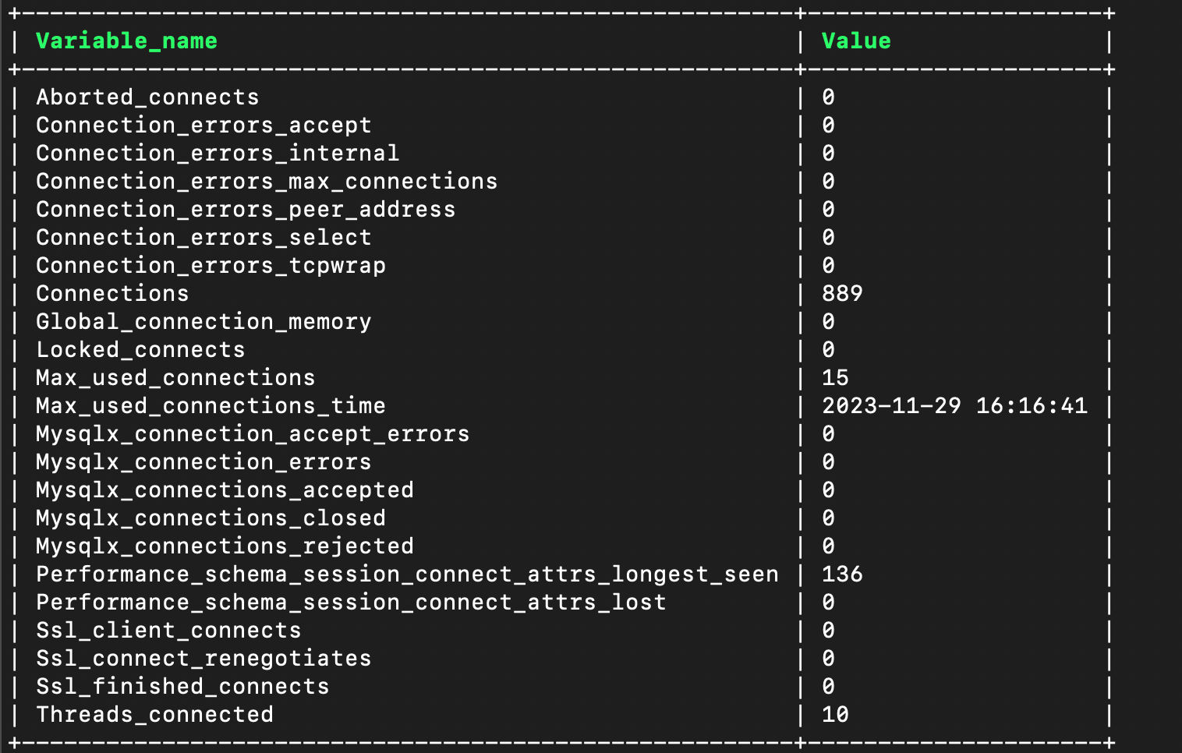
Task: Click the Variable_name column header
Action: pos(126,41)
